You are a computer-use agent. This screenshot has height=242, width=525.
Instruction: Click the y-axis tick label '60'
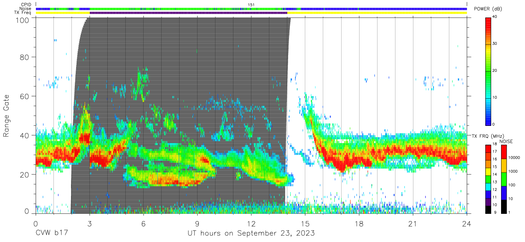pyautogui.click(x=24, y=96)
